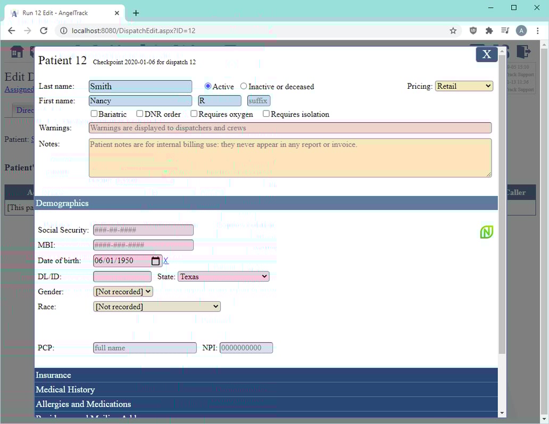The width and height of the screenshot is (549, 424).
Task: Change the DL/ID State dropdown from Texas
Action: 223,276
